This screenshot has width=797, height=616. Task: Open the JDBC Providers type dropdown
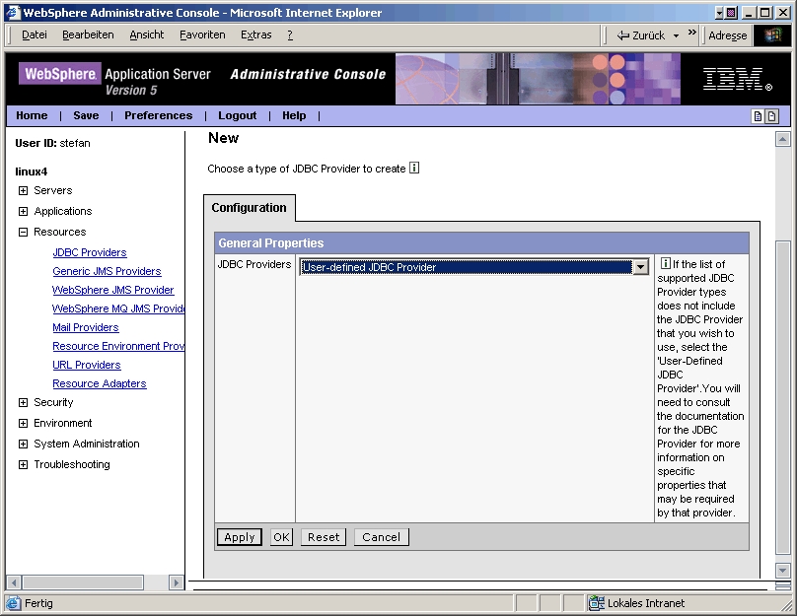(640, 267)
